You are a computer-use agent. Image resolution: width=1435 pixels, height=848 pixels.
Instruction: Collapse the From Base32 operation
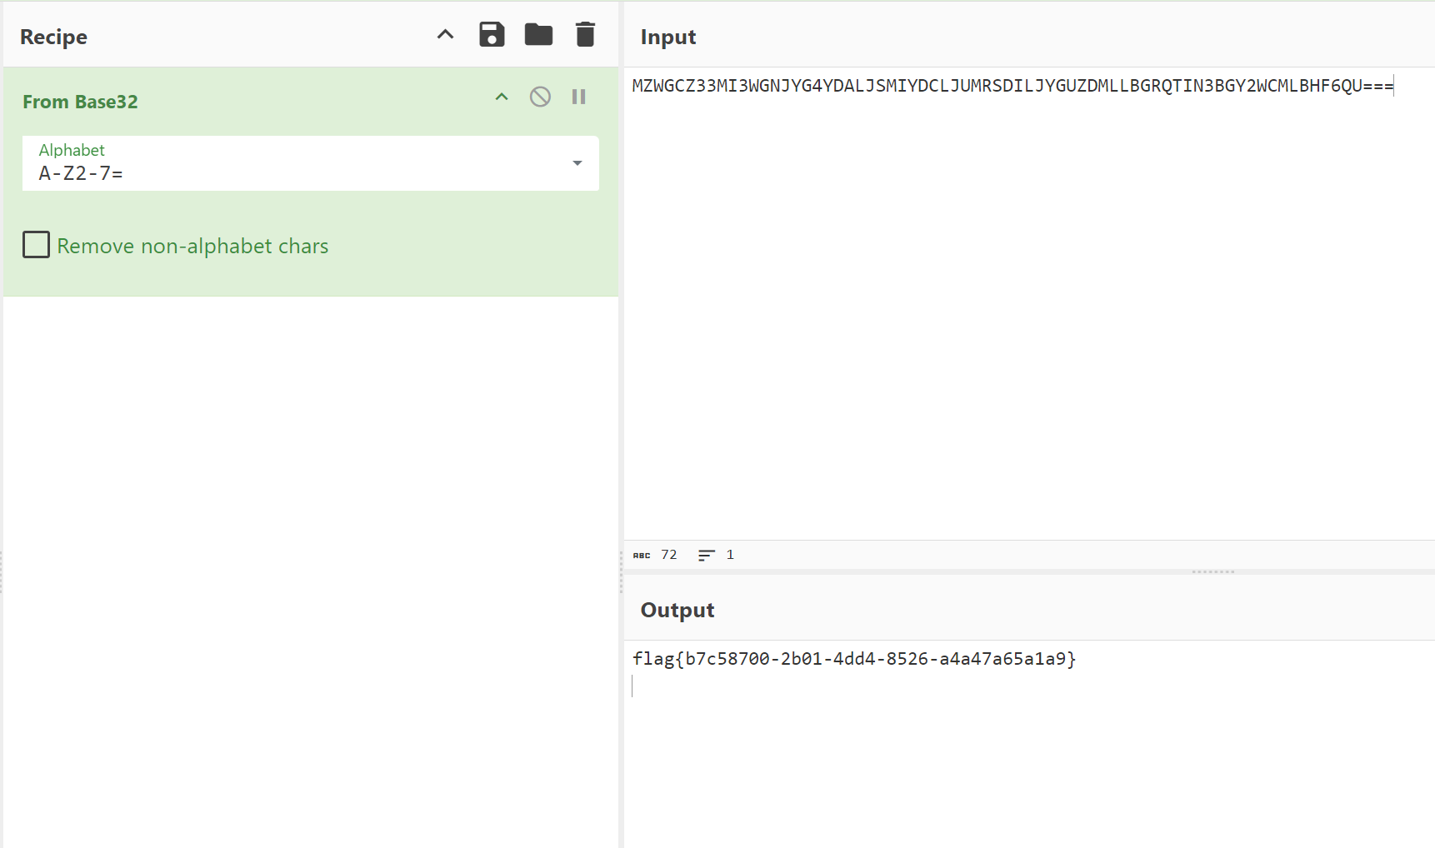[x=502, y=97]
